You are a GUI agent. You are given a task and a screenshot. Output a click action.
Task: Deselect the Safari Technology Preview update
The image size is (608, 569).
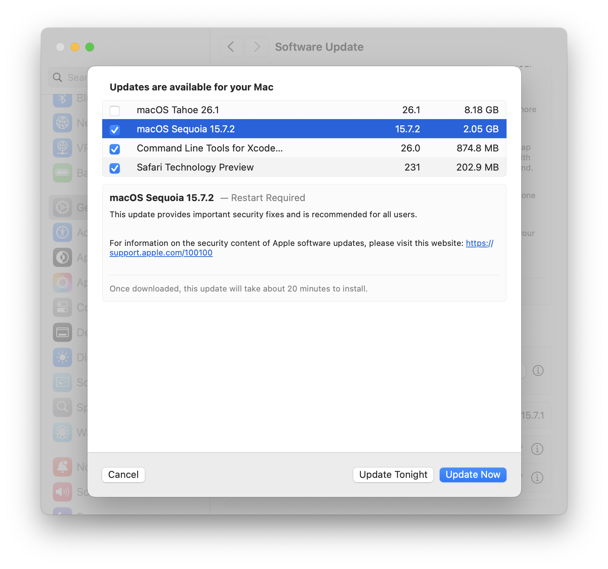(115, 168)
